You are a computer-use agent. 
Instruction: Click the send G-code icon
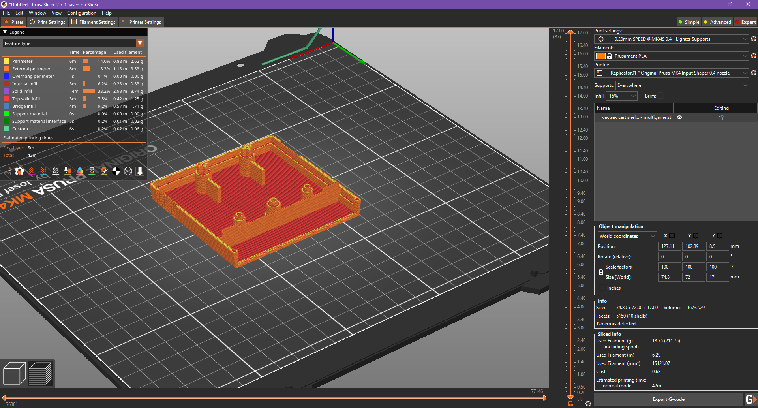(x=750, y=399)
